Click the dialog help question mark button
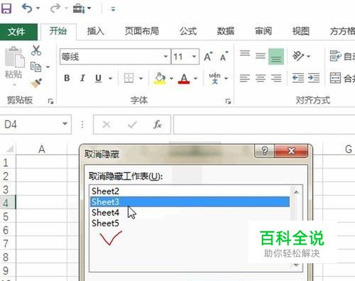This screenshot has width=355, height=281. point(265,151)
